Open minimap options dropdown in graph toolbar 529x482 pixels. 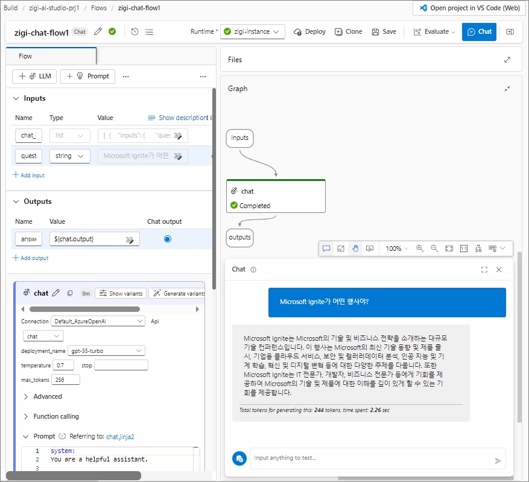tap(497, 249)
